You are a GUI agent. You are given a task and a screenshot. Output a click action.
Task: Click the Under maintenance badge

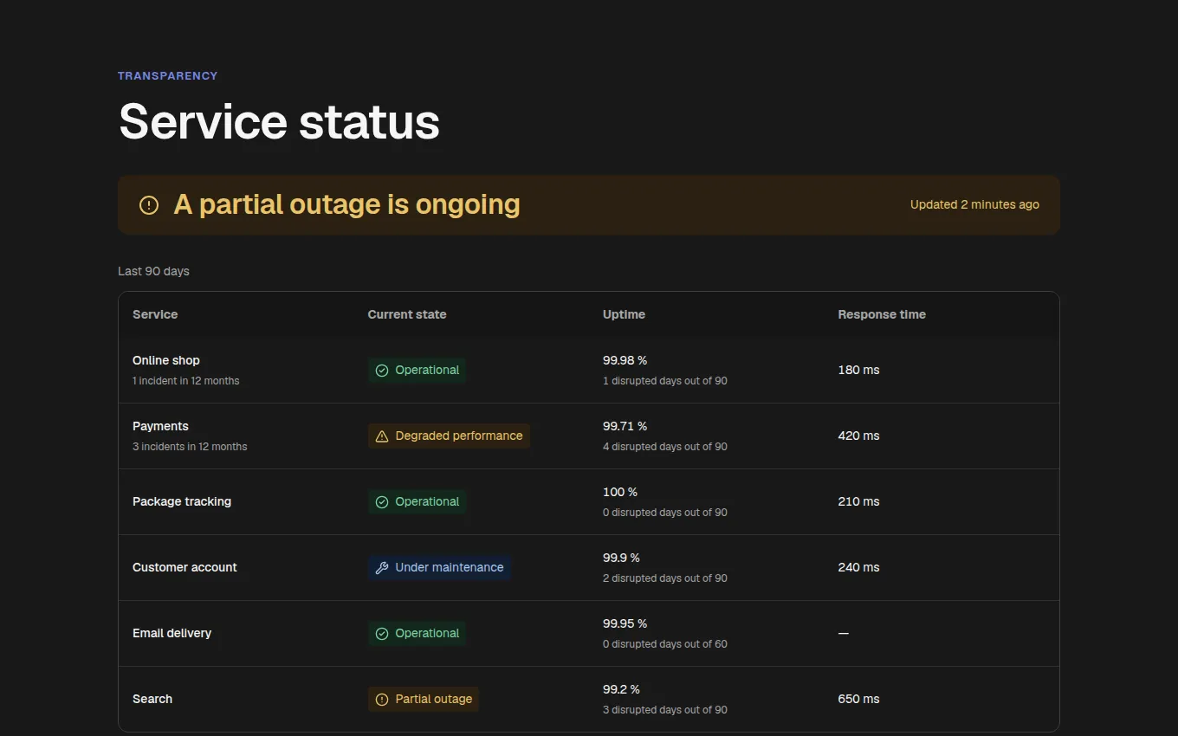point(439,568)
